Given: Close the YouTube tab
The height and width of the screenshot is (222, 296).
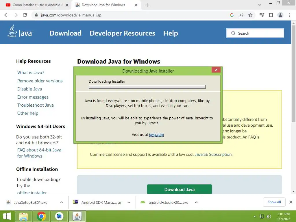Looking at the screenshot, I should point(67,5).
